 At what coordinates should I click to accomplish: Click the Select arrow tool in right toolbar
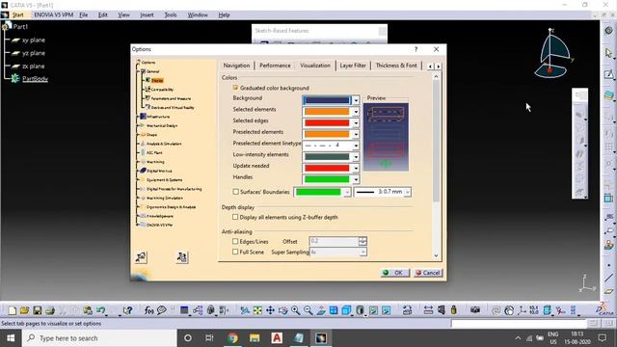[608, 52]
